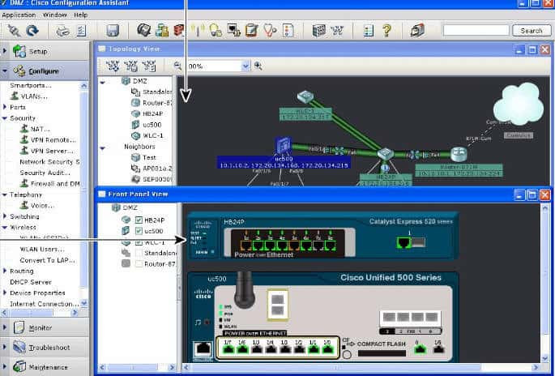Collapse the Configure section
The width and height of the screenshot is (555, 376).
[5, 70]
